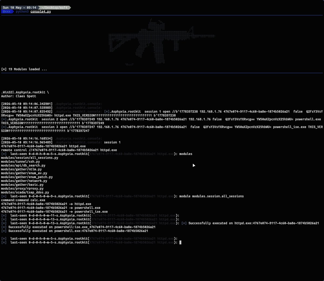Click the 'session 2 open' log text
Screen dimensions: 324x281
tap(55, 119)
